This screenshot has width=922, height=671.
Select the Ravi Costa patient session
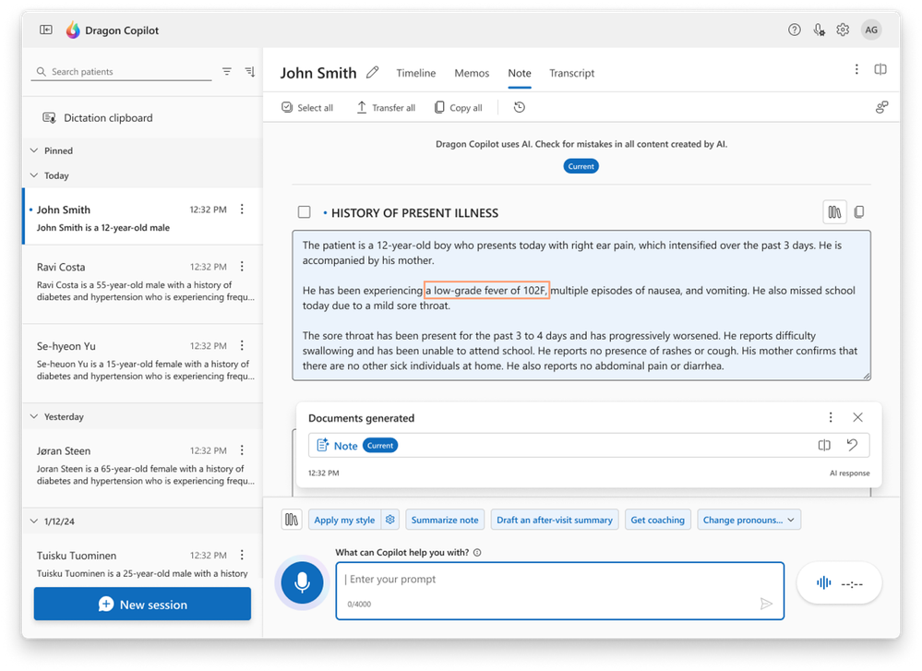142,282
